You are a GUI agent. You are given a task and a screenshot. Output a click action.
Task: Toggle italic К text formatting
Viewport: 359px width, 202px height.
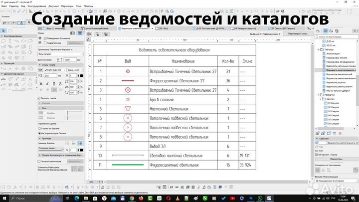[47, 84]
